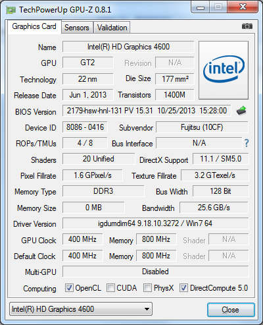
Task: Toggle the PhysX checkbox
Action: [x=147, y=288]
